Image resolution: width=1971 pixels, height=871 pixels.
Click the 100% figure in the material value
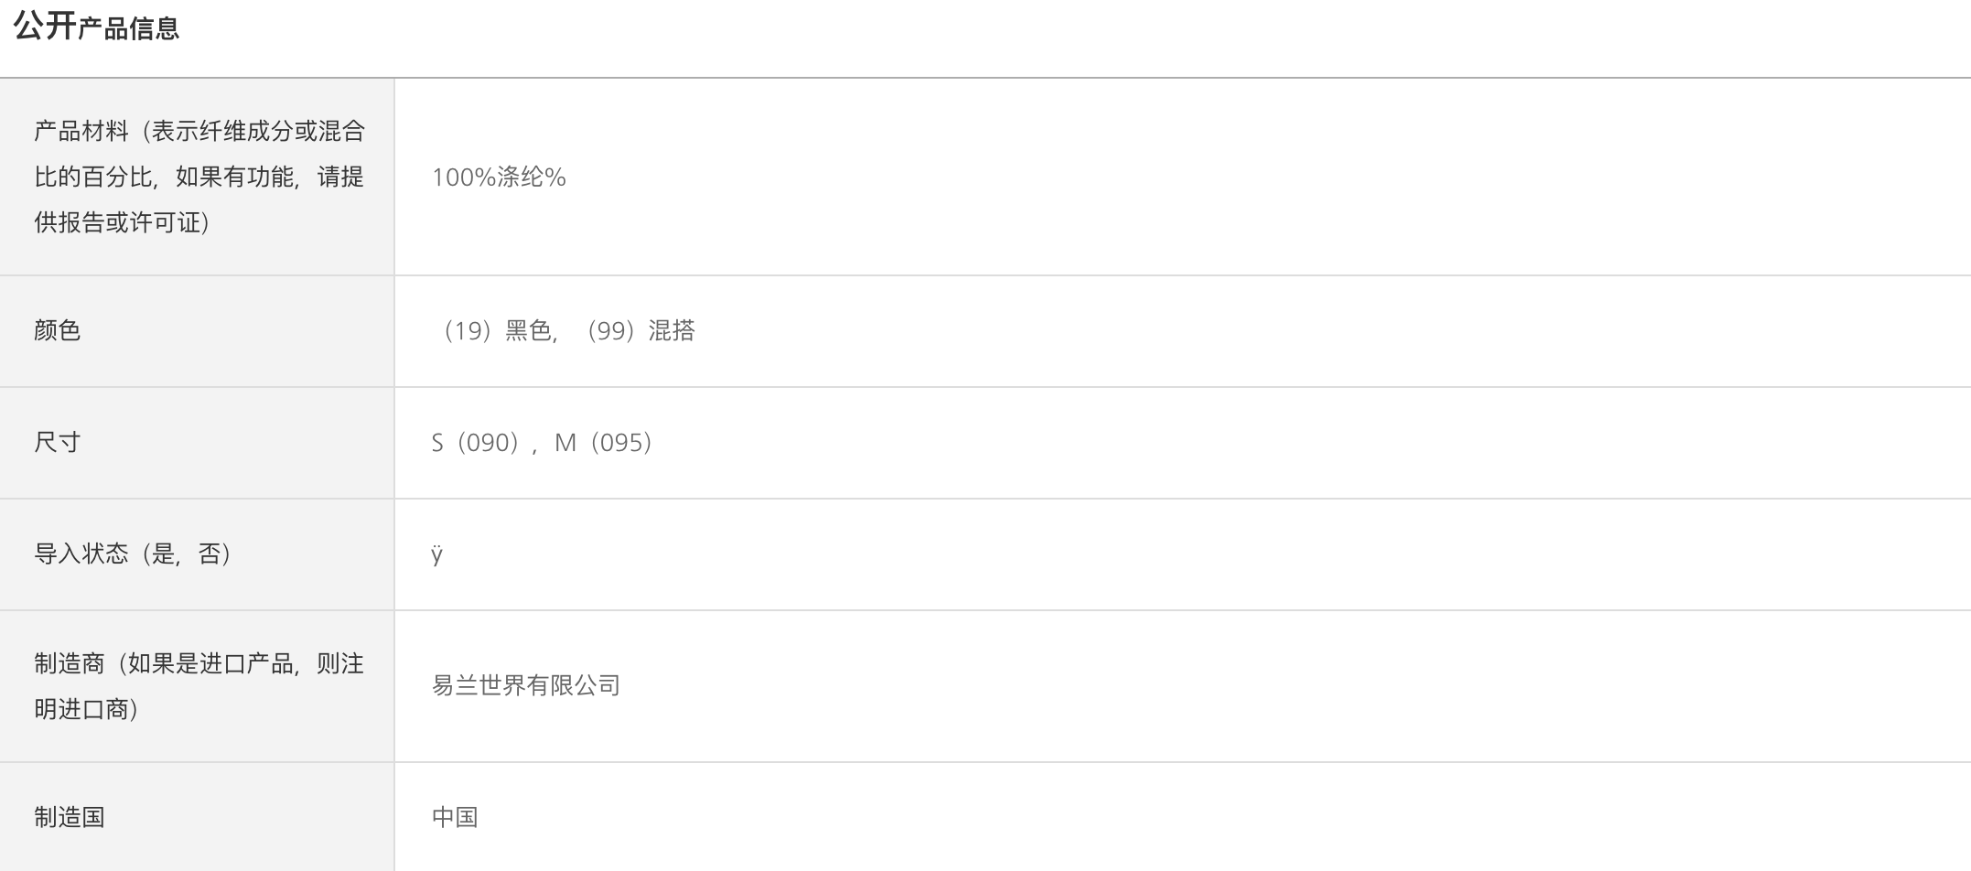click(x=463, y=177)
